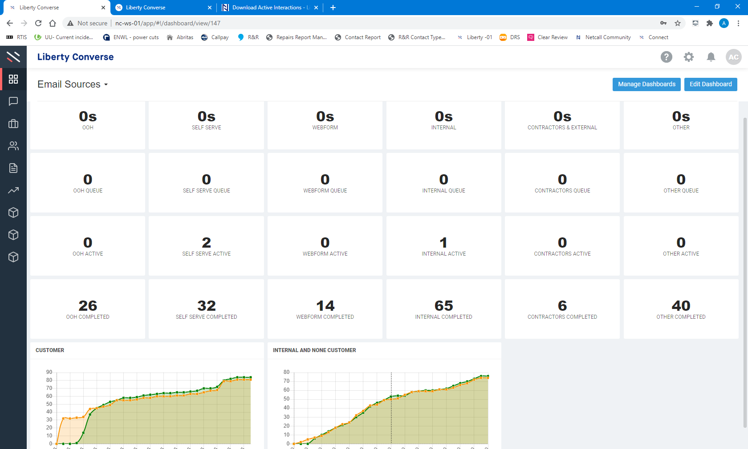The height and width of the screenshot is (449, 748).
Task: Click the browser home icon
Action: click(53, 23)
